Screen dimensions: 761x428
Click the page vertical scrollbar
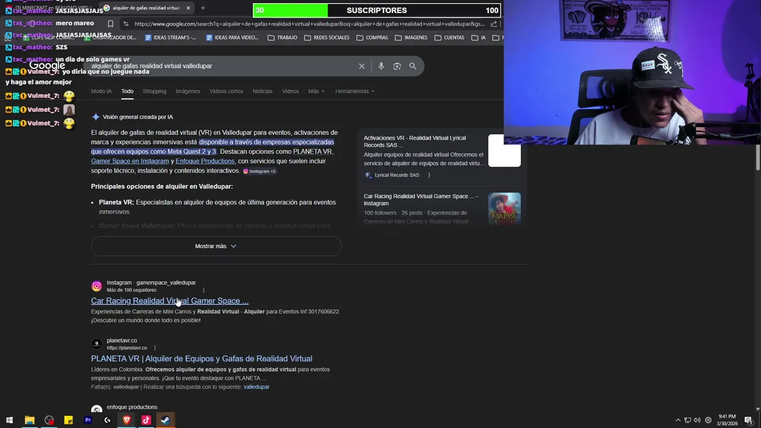pos(757,158)
